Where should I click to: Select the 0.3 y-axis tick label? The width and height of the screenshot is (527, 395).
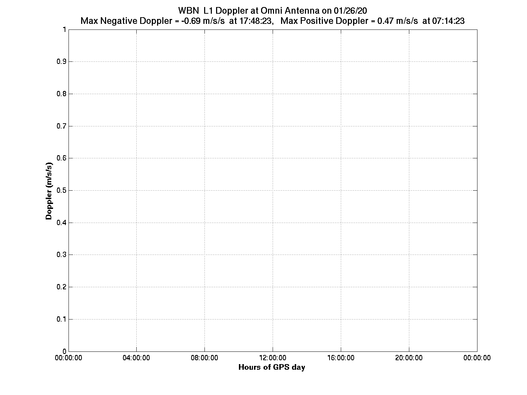61,255
